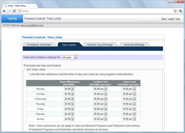
Task: Click the address bar showing /main
Action: tap(96, 11)
